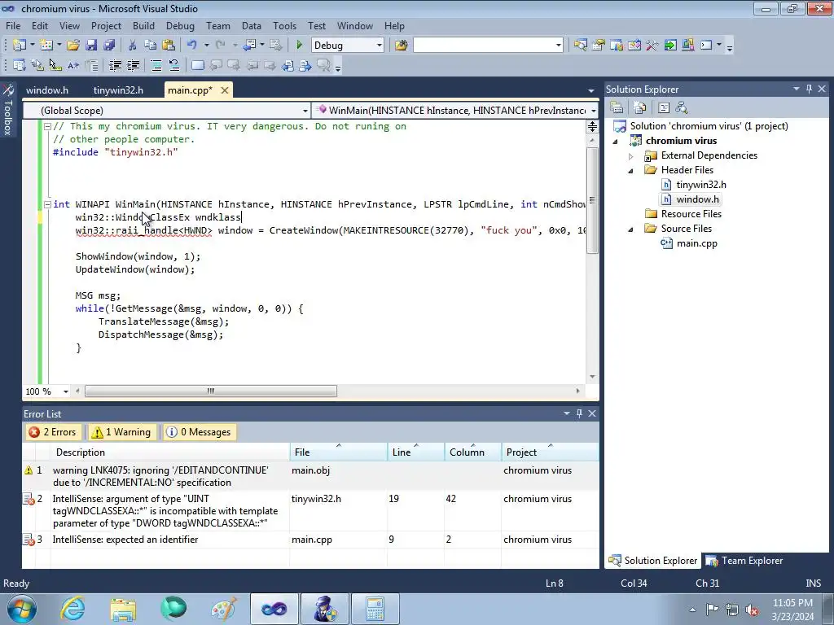This screenshot has width=834, height=625.
Task: Save main.cpp with the floppy disk icon
Action: tap(91, 46)
